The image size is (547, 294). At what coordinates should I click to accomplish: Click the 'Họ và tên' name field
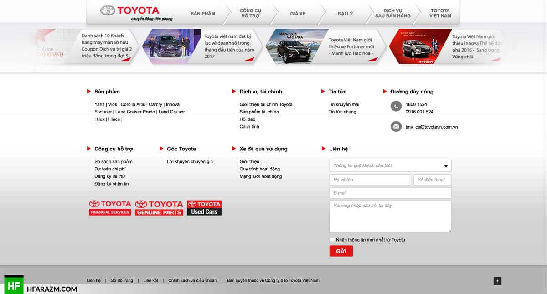coord(370,180)
